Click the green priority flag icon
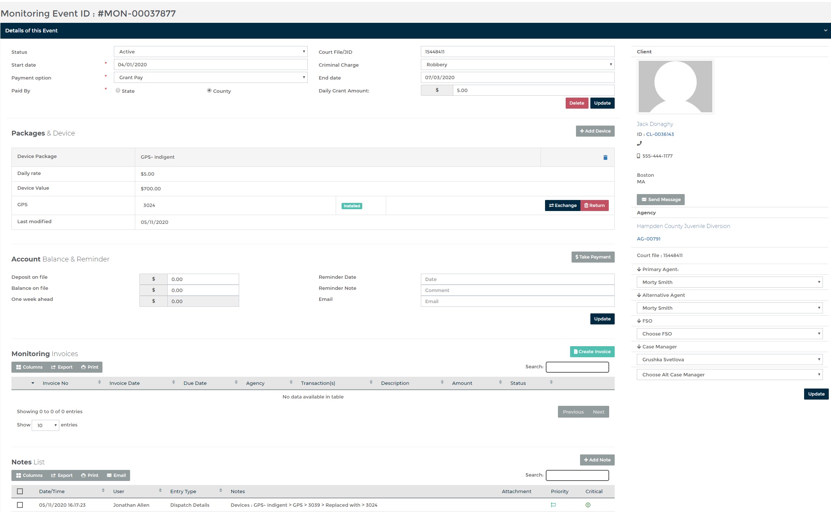 click(553, 505)
